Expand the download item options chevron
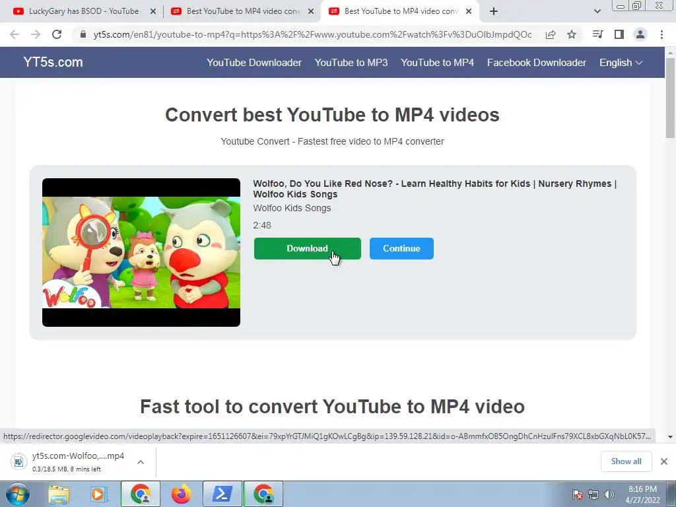The image size is (676, 507). (141, 461)
